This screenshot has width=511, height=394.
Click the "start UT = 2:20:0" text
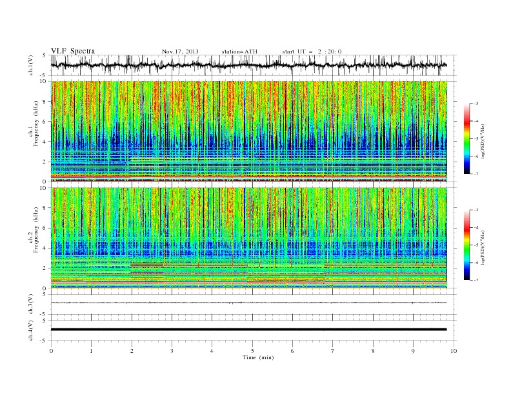312,52
